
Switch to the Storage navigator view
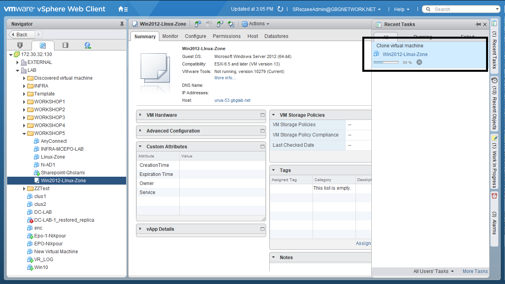pos(65,45)
